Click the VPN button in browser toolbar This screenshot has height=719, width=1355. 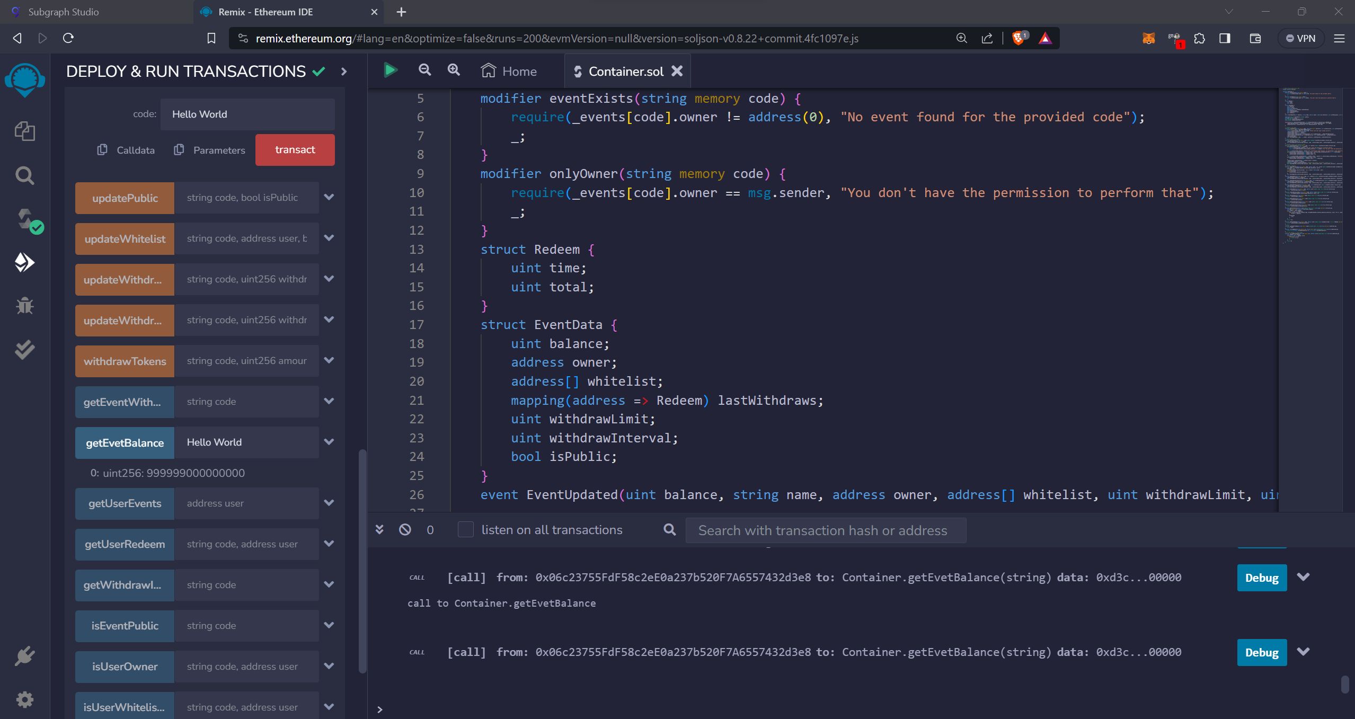pyautogui.click(x=1301, y=38)
